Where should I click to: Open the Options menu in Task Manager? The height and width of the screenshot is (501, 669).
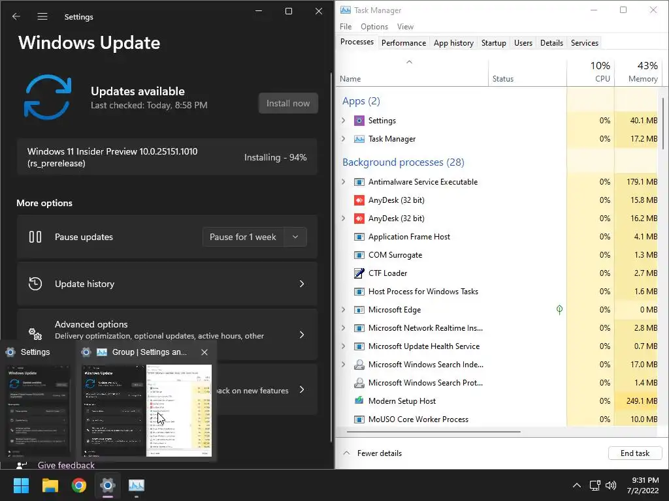coord(374,26)
